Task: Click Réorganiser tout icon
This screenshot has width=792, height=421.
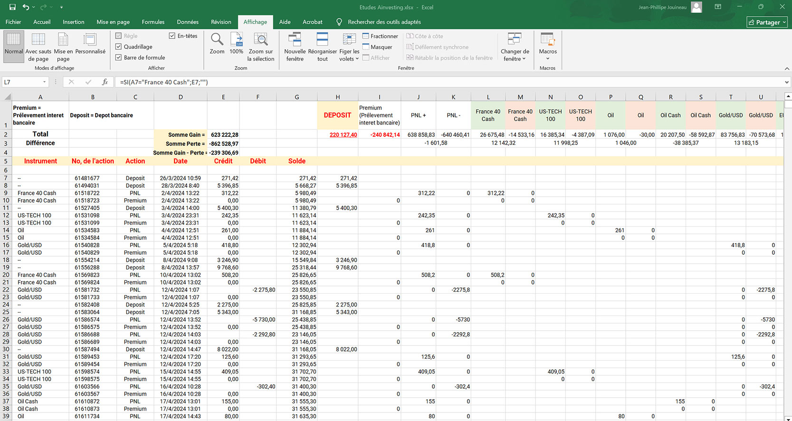Action: (322, 40)
